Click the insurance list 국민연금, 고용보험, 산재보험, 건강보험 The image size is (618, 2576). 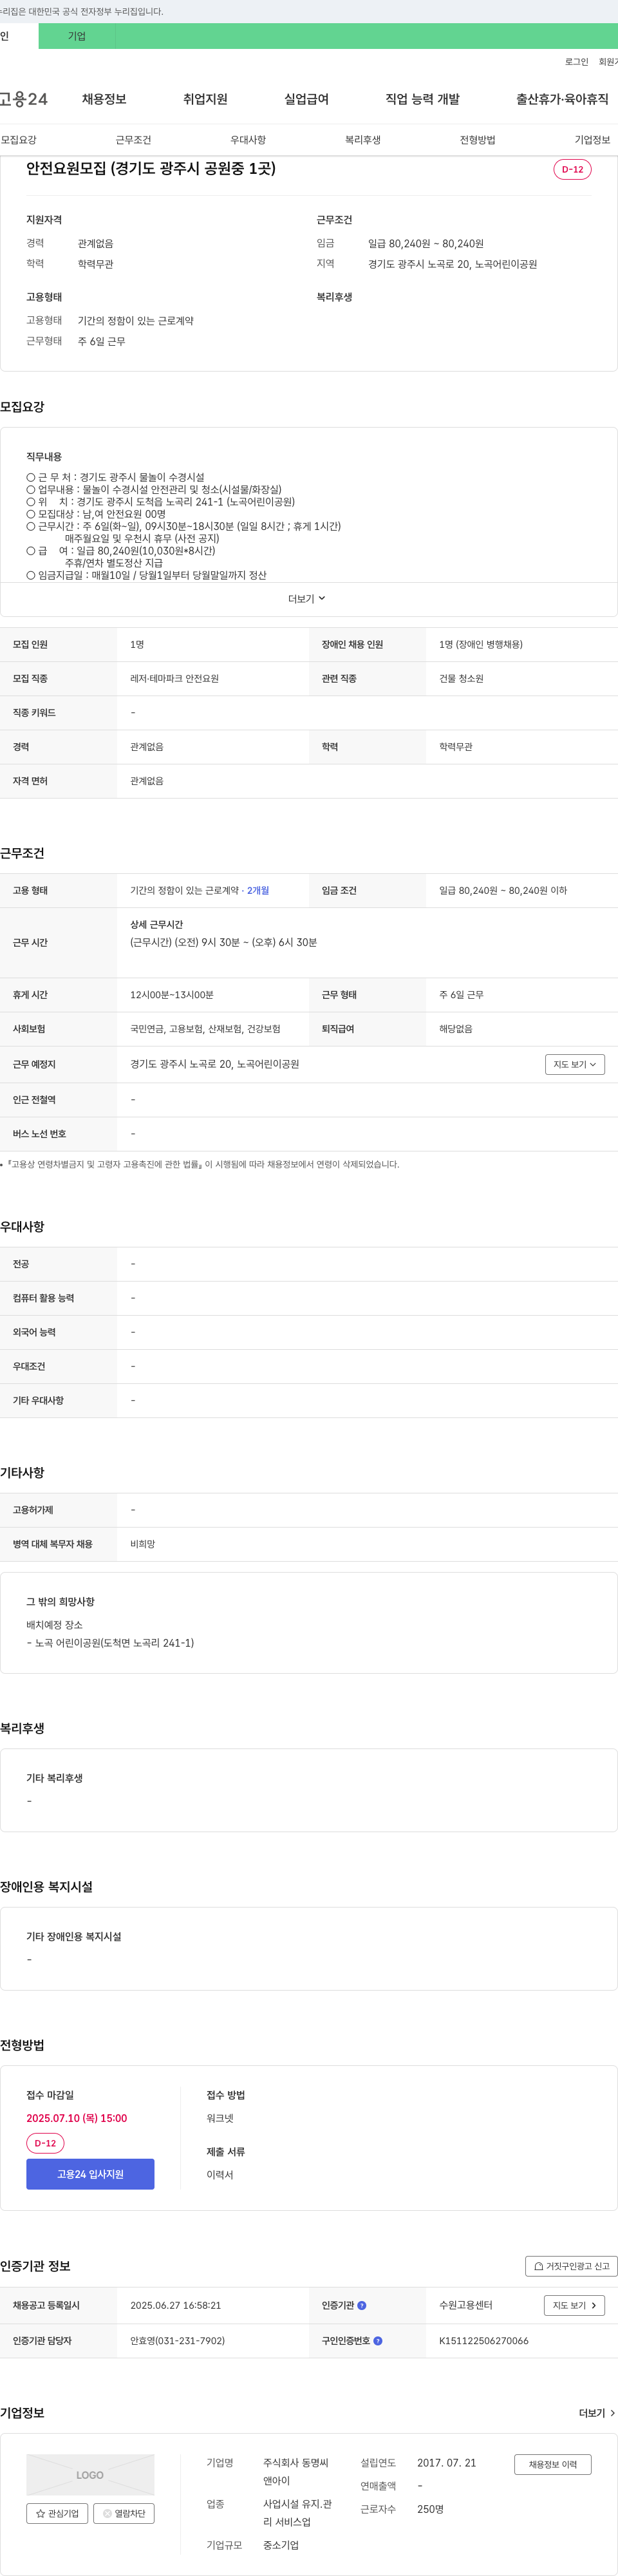[205, 1029]
